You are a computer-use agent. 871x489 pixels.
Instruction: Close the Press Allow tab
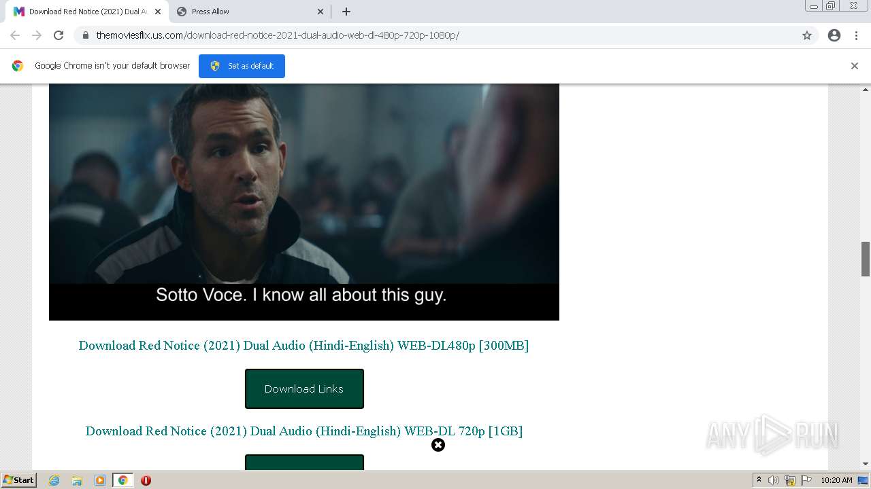pos(321,12)
